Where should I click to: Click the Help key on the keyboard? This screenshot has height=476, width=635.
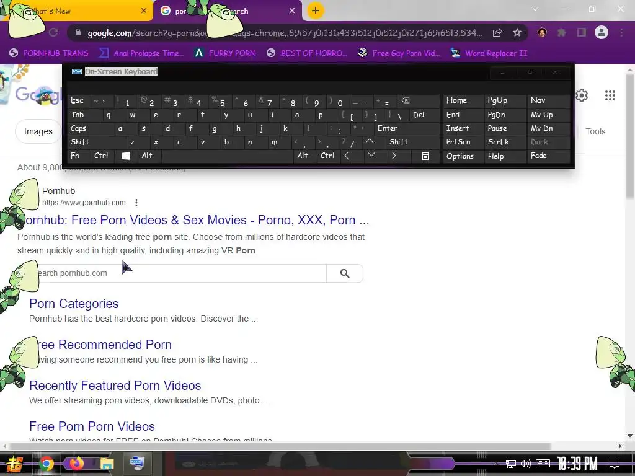pyautogui.click(x=505, y=156)
